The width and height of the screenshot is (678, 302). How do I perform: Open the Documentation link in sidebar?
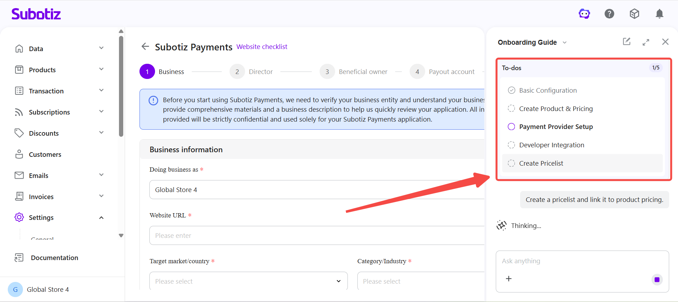[x=54, y=258]
